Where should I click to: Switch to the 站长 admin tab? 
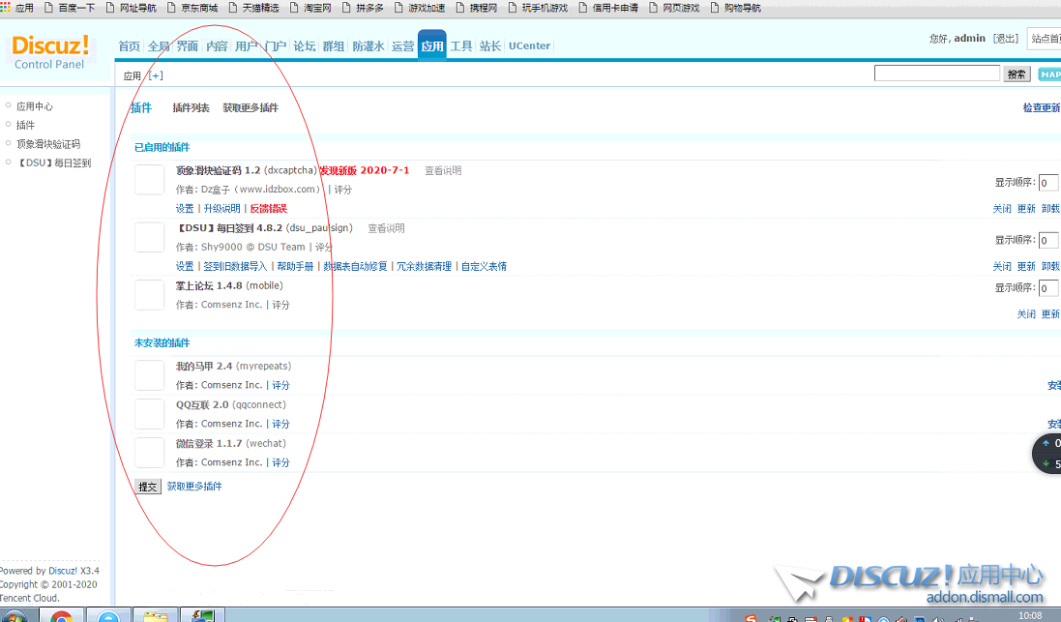tap(490, 46)
